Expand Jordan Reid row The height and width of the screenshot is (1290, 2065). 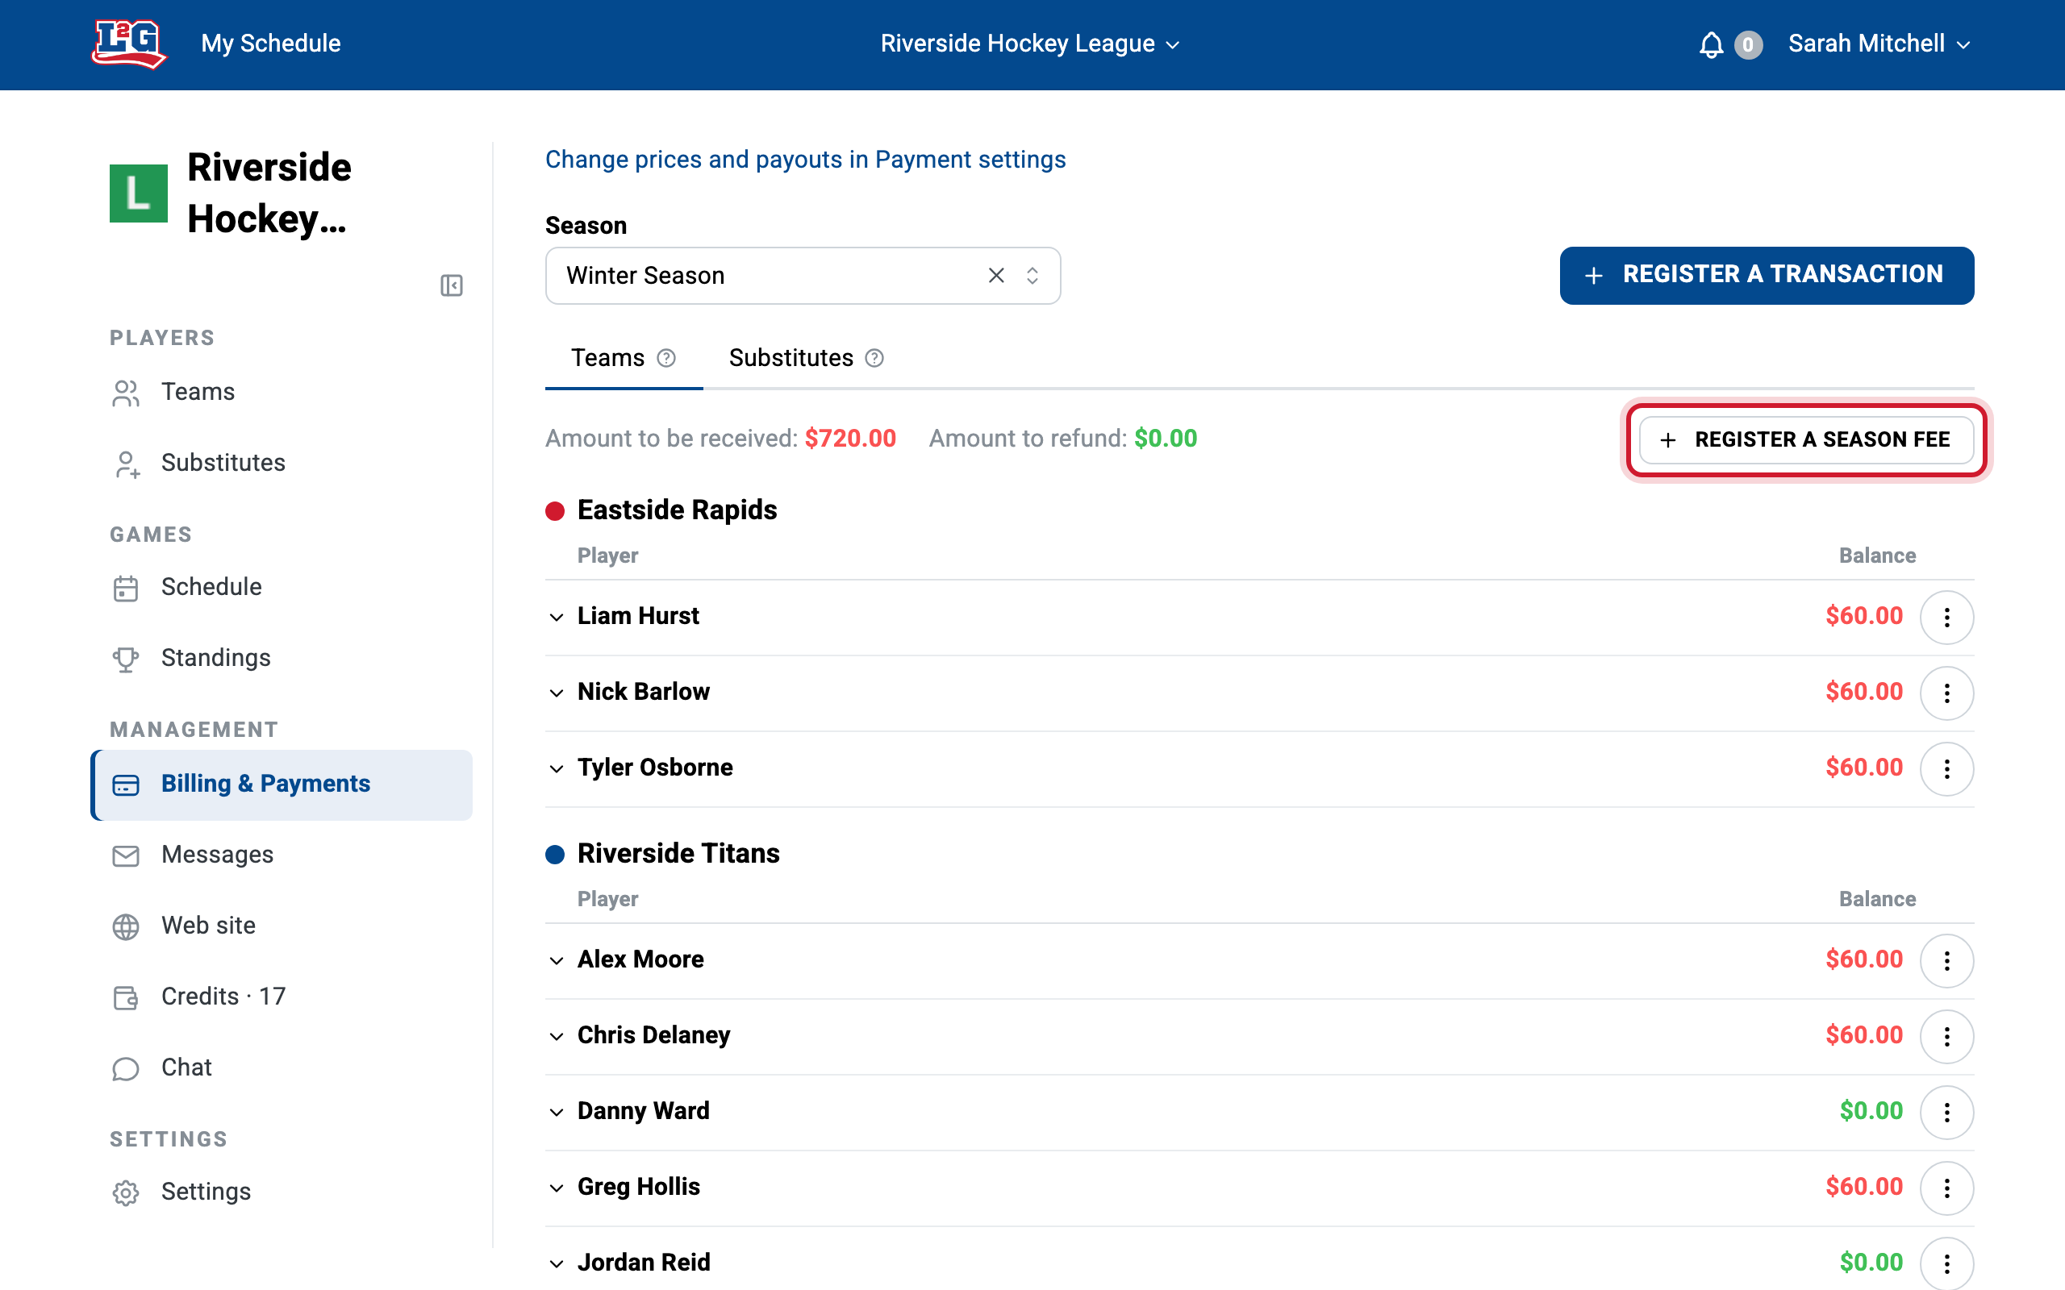[x=557, y=1263]
